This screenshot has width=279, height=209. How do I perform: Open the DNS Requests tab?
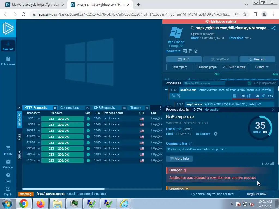(x=110, y=108)
